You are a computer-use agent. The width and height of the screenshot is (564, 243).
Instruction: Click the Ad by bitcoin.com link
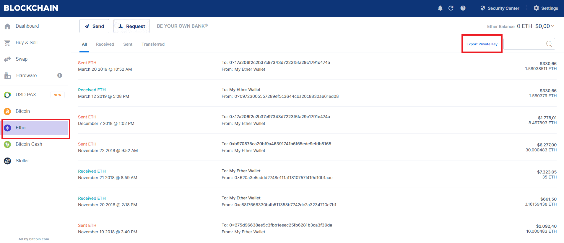[34, 239]
